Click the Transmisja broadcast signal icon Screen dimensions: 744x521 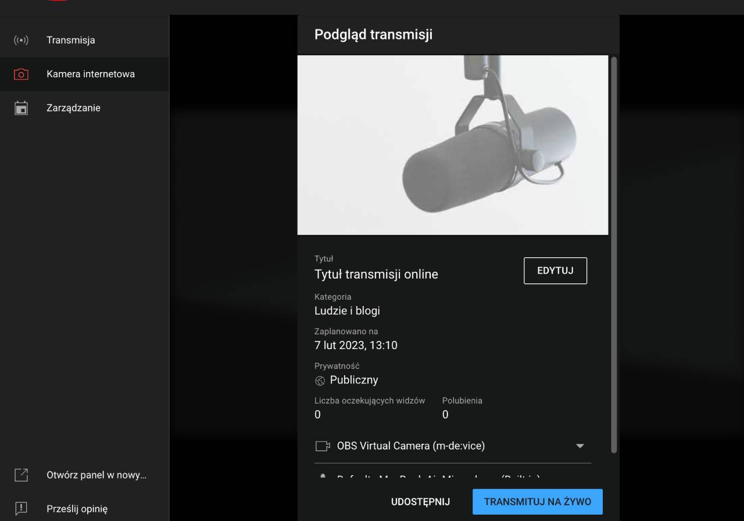[21, 41]
